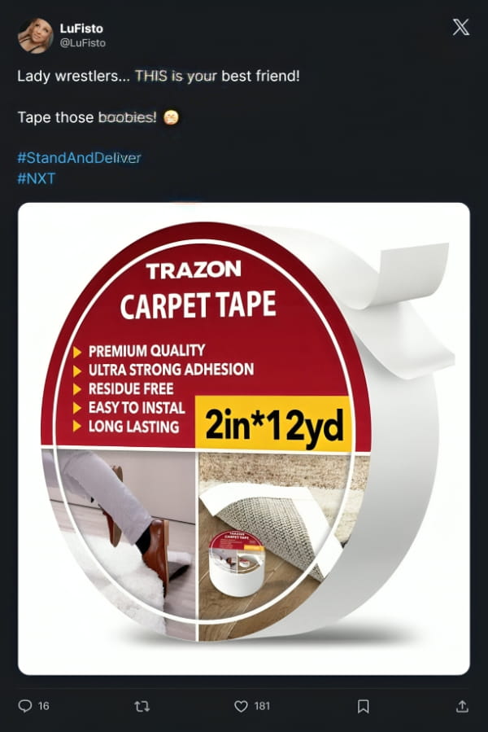Share the post via upload icon
The image size is (488, 732).
(462, 706)
